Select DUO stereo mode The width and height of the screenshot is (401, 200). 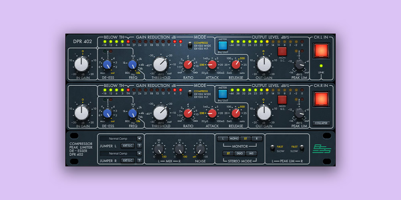pyautogui.click(x=240, y=154)
